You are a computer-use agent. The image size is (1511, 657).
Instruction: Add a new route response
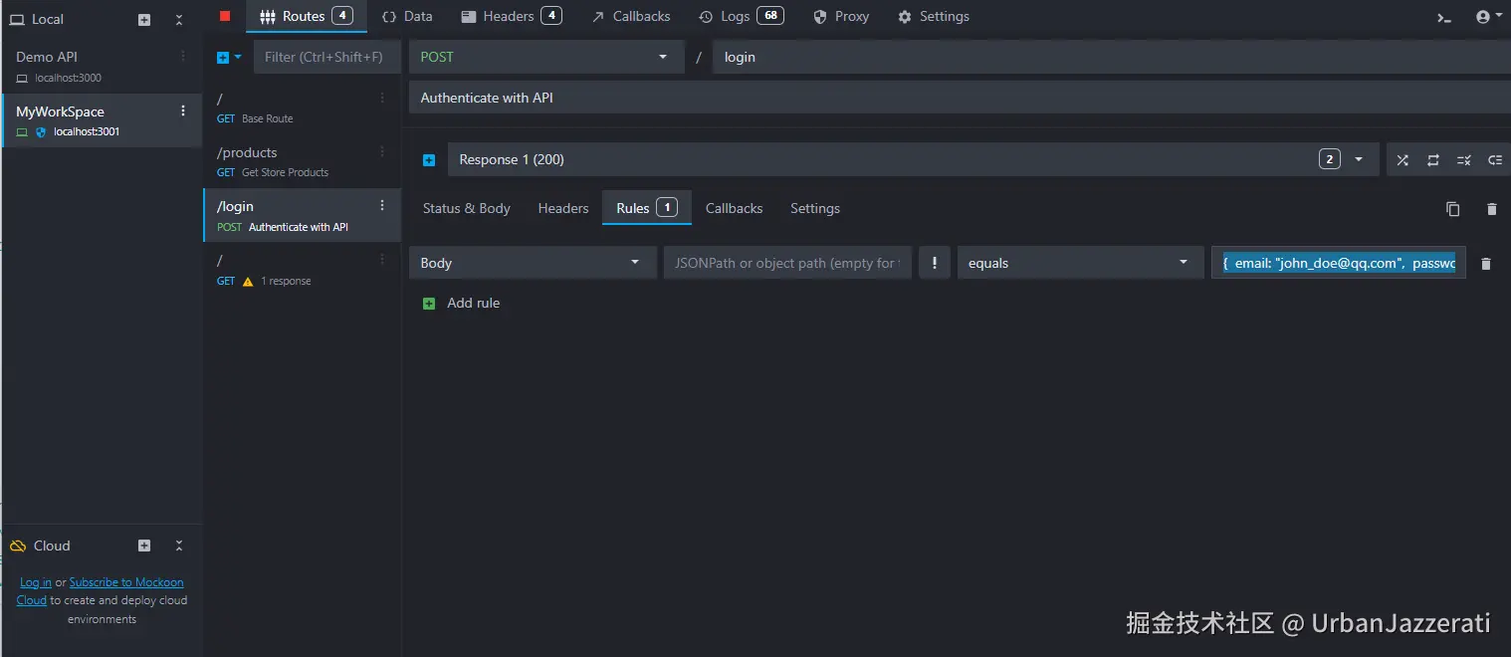tap(429, 160)
